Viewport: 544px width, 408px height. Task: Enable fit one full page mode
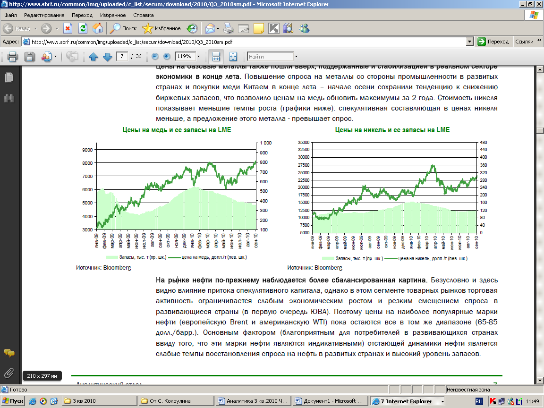233,57
